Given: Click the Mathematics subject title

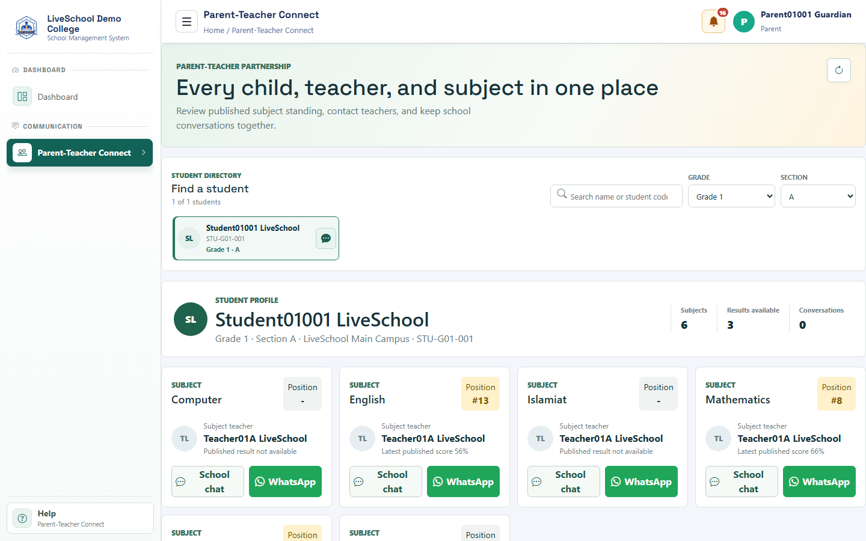Looking at the screenshot, I should click(x=738, y=400).
